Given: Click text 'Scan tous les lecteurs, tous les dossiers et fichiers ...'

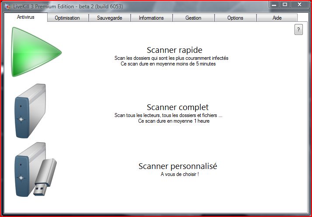Looking at the screenshot, I should [x=168, y=115].
